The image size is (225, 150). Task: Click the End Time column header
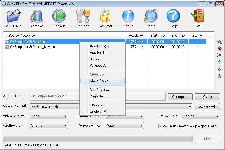(x=178, y=36)
